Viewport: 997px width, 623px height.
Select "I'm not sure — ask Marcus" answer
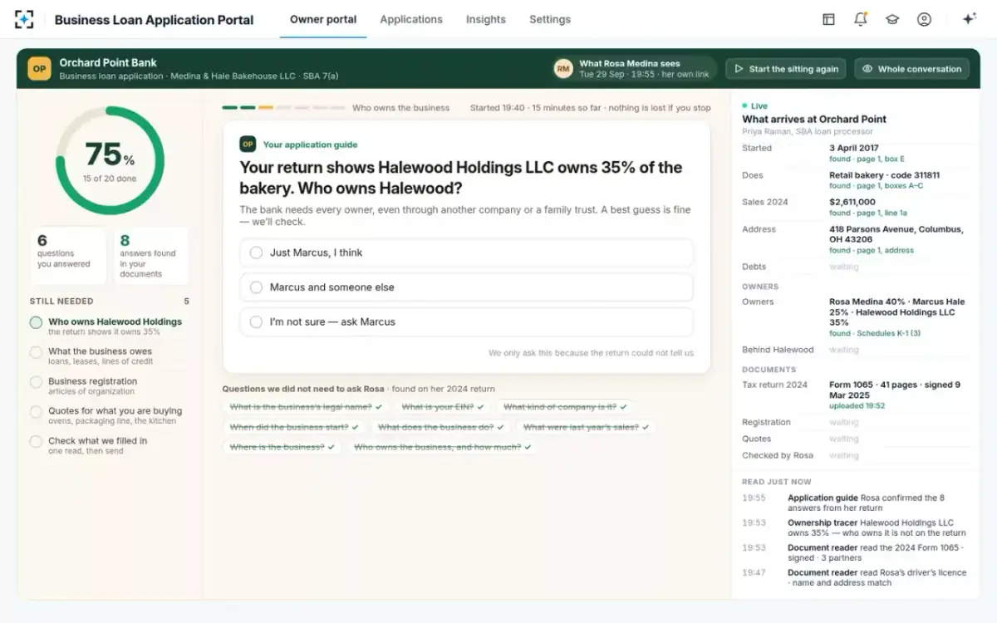pos(466,321)
